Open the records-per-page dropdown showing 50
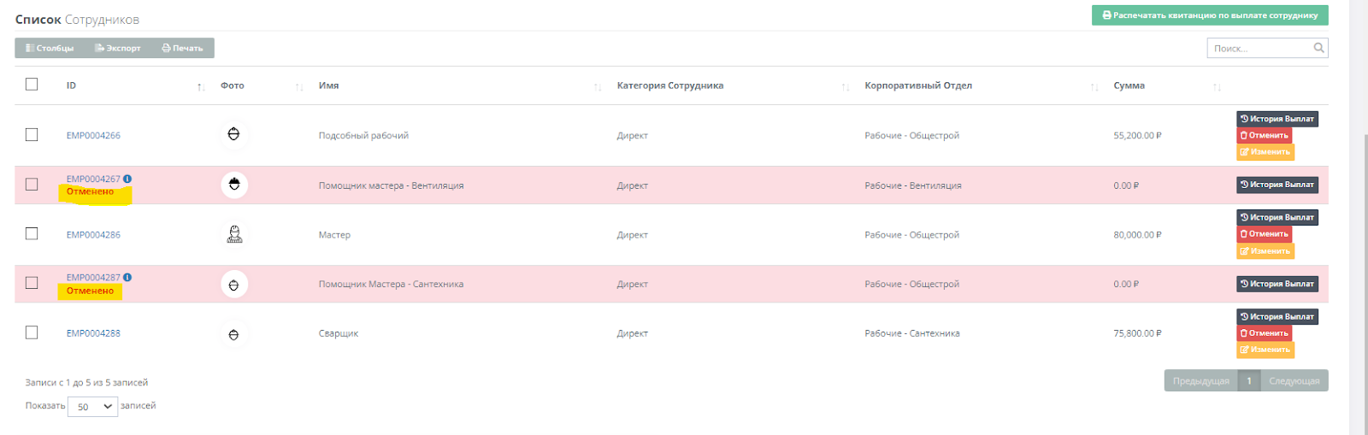 pyautogui.click(x=92, y=406)
